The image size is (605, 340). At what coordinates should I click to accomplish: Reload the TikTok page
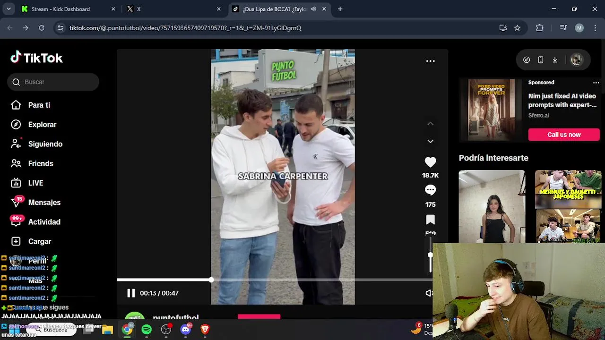pyautogui.click(x=42, y=28)
